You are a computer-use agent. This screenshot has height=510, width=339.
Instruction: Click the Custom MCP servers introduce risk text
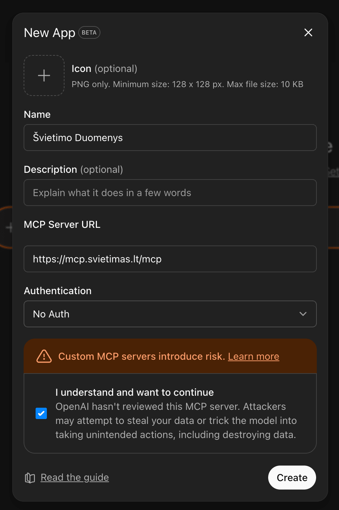[x=142, y=357]
